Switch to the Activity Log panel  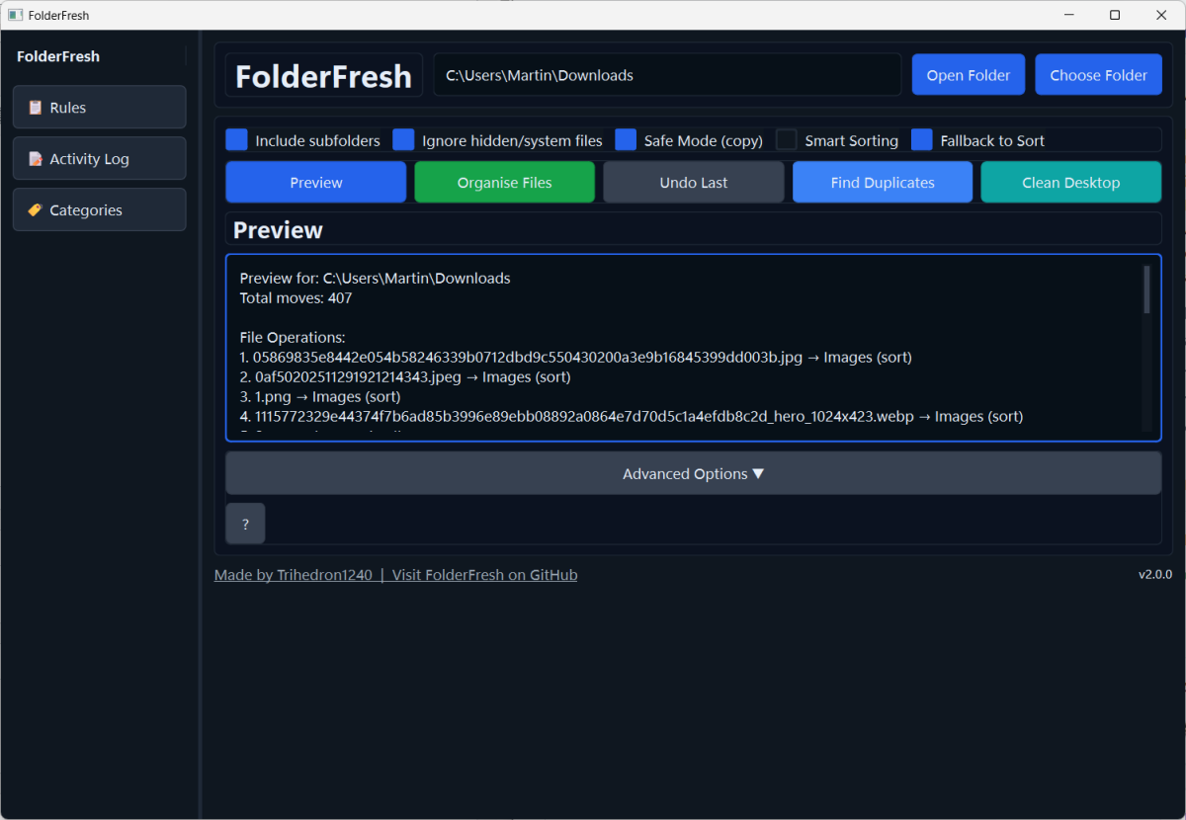[x=99, y=158]
